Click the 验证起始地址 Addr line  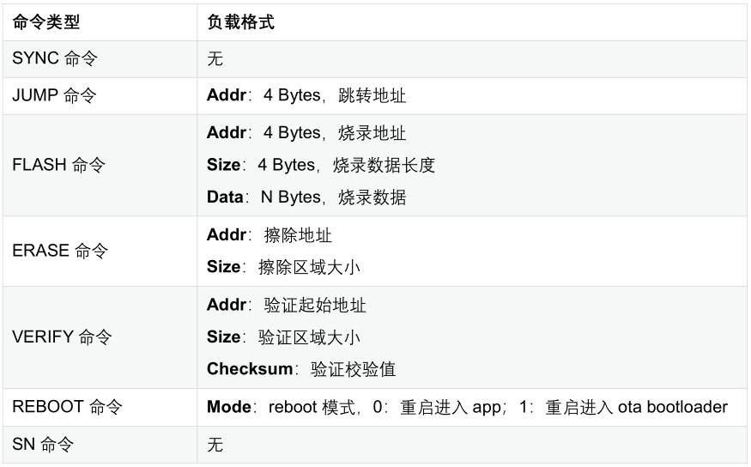(x=287, y=305)
